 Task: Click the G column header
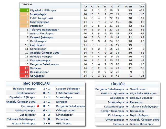point(92,6)
